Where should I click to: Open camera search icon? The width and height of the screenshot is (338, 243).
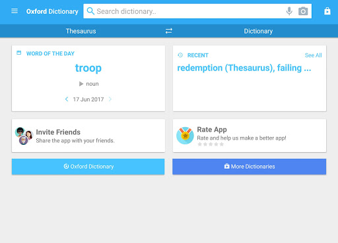click(x=303, y=11)
